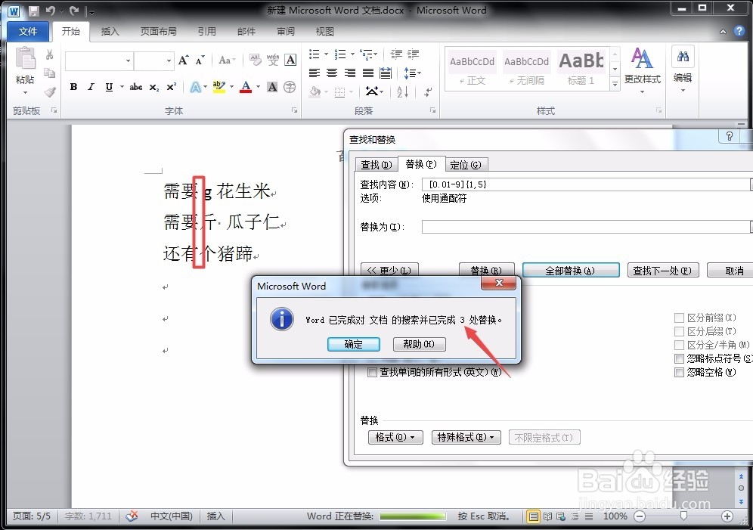The width and height of the screenshot is (753, 530).
Task: Switch to the Insert ribbon tab
Action: point(110,31)
